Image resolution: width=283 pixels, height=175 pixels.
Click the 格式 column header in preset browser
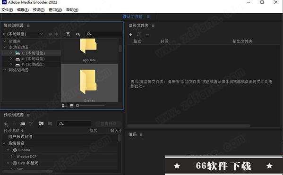click(x=94, y=131)
